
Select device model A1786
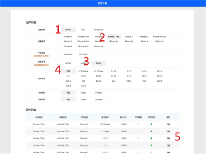68,63
